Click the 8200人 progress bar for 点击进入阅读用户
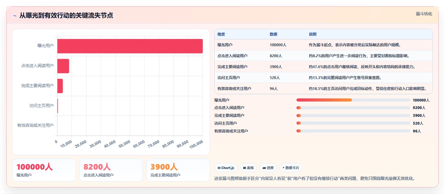 [353, 108]
